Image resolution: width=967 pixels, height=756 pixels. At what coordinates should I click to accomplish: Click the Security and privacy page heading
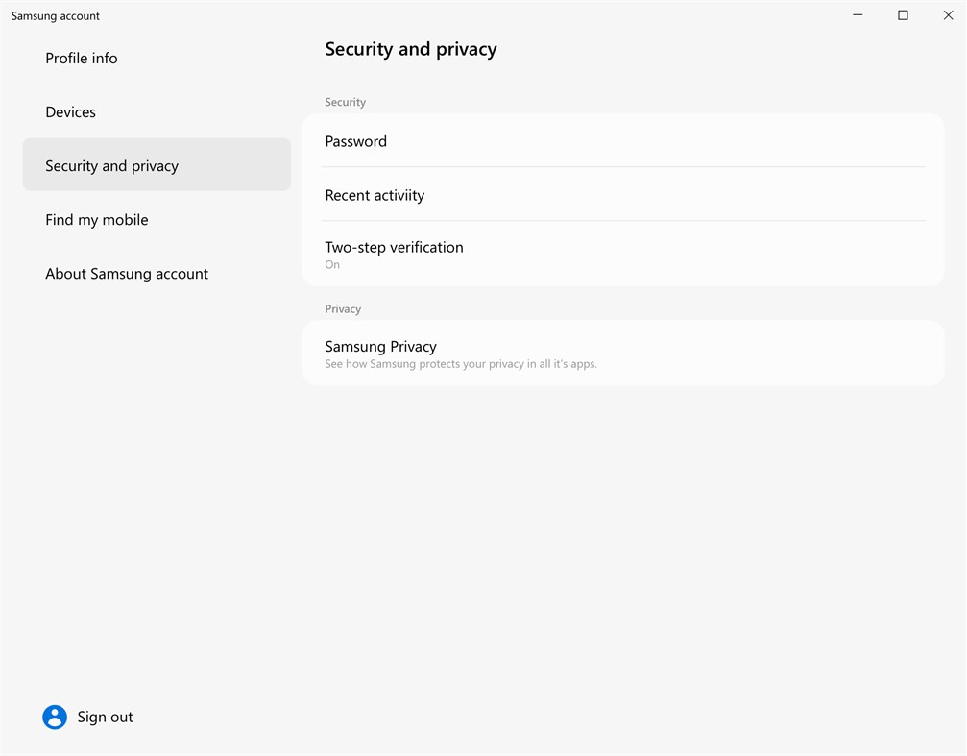(411, 48)
